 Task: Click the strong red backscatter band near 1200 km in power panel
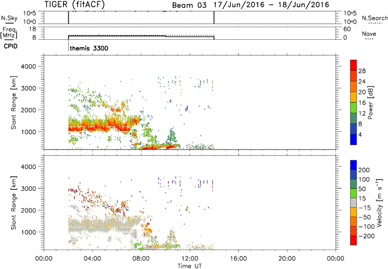click(99, 126)
